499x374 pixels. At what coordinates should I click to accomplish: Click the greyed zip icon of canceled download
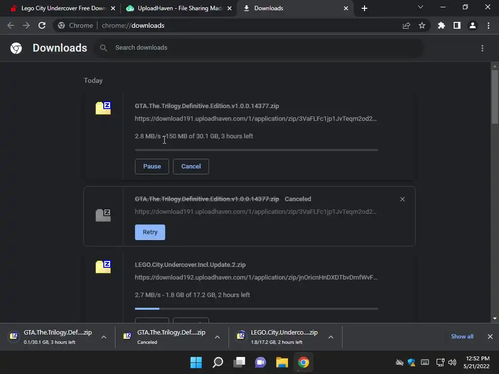point(103,215)
